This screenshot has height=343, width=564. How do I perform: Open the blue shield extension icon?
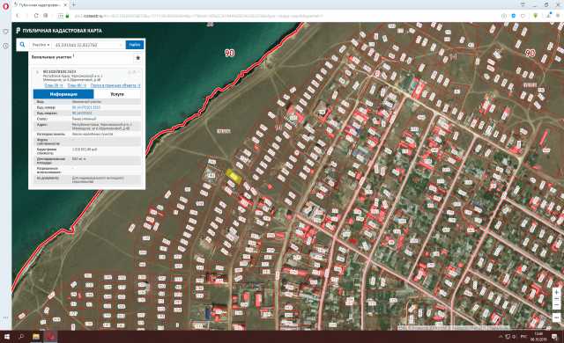[513, 16]
